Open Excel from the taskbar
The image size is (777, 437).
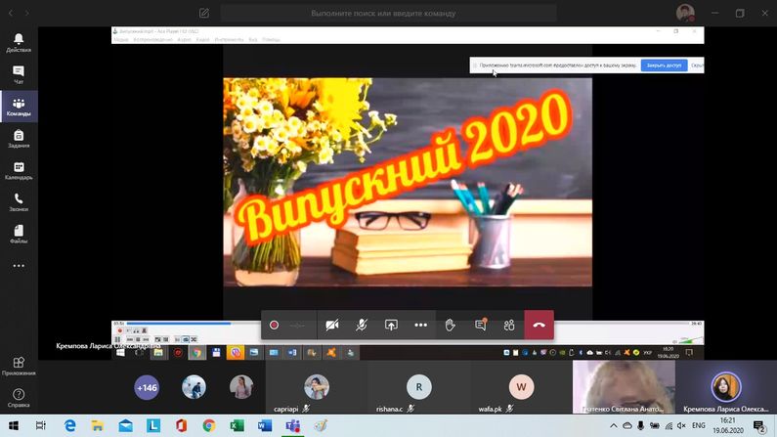pyautogui.click(x=237, y=425)
